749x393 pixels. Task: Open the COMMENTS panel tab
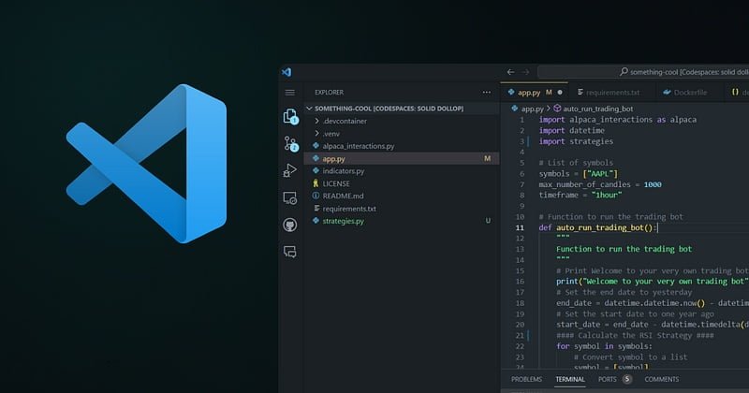pyautogui.click(x=662, y=379)
